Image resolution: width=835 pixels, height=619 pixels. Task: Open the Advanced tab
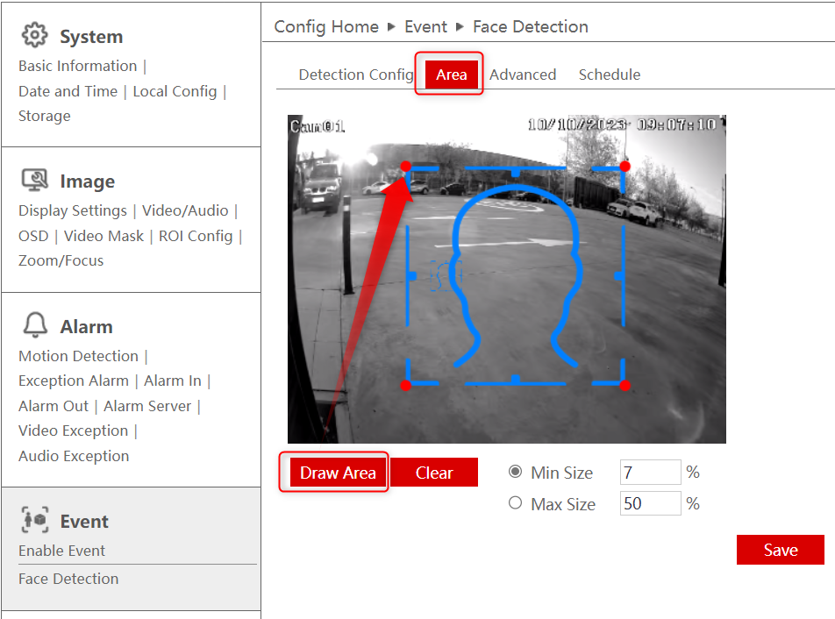click(x=523, y=75)
